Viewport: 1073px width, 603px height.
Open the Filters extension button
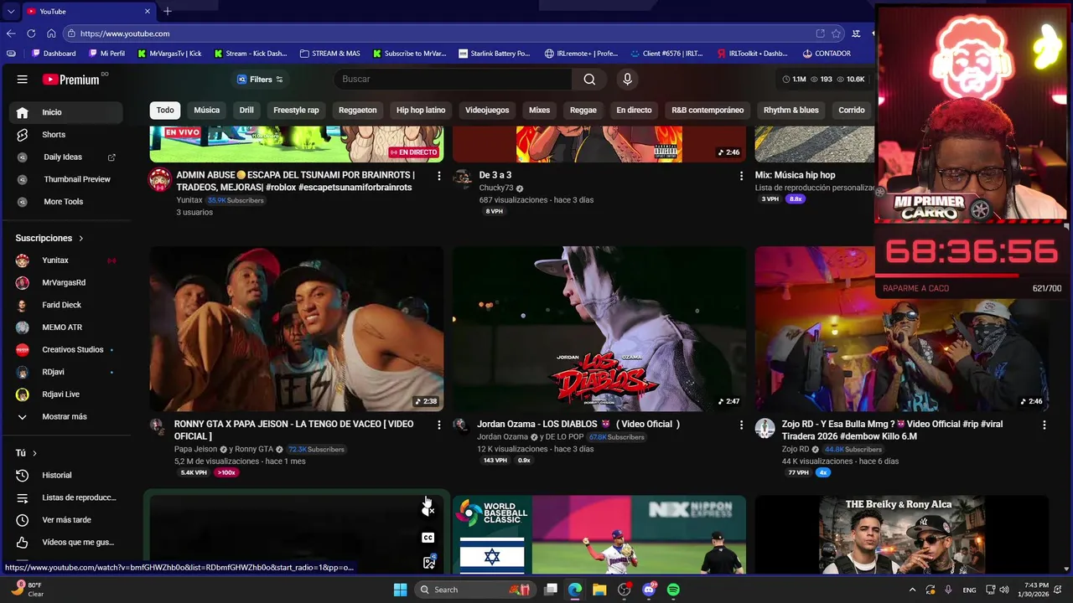point(260,80)
